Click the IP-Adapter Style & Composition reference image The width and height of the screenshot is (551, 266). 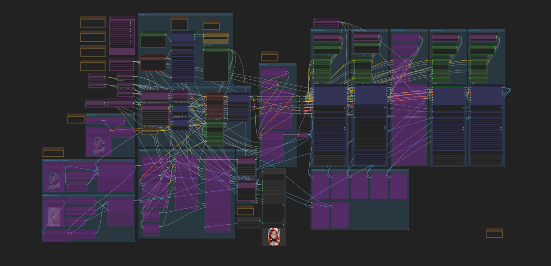54,182
